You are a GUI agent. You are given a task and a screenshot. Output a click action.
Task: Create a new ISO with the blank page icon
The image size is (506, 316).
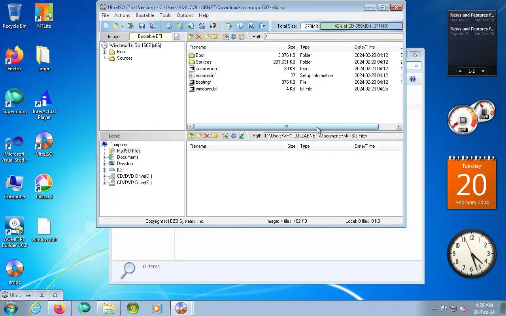click(106, 26)
